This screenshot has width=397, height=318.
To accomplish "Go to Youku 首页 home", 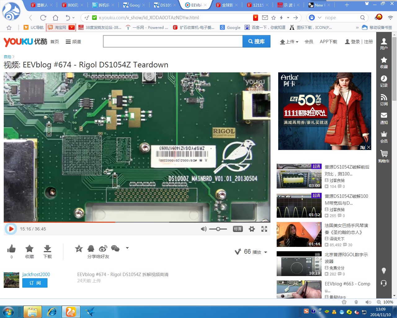I will 55,42.
